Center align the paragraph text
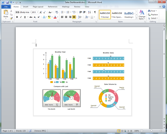Viewport: 167px width, 134px height. (66, 17)
